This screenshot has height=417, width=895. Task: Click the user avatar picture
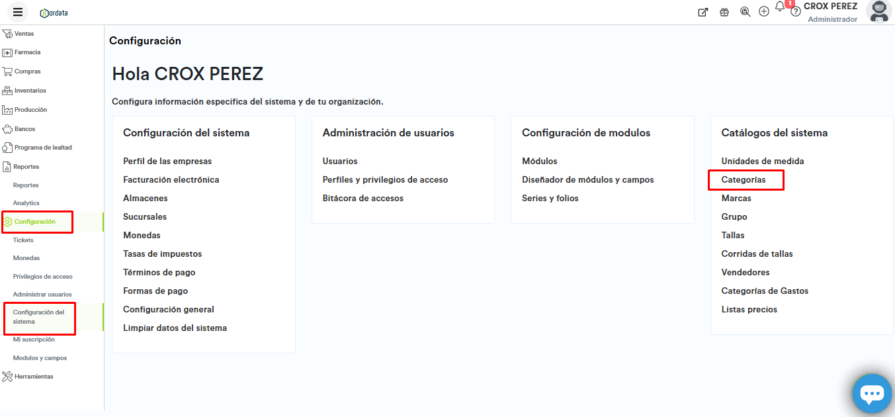pos(878,11)
